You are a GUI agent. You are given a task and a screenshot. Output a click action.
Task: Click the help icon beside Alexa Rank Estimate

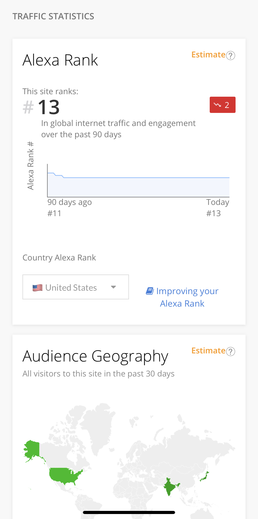tap(231, 56)
